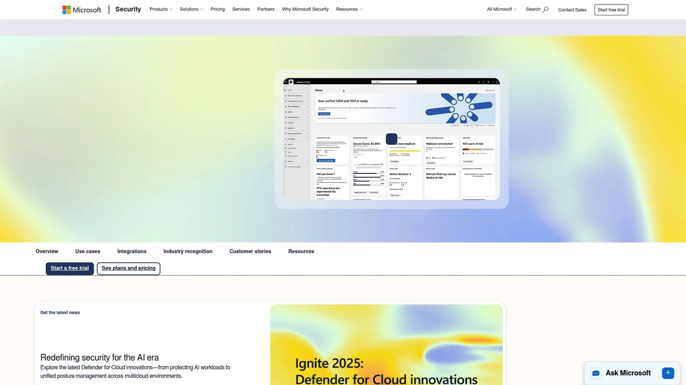Click the search magnifier icon

(x=546, y=9)
